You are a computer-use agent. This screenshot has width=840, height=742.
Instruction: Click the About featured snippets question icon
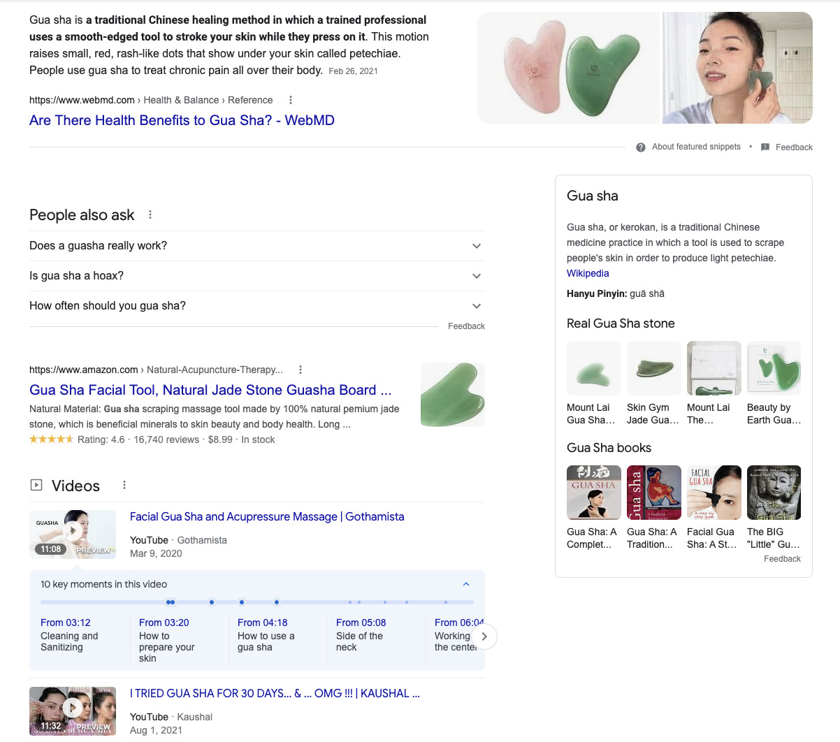tap(641, 147)
